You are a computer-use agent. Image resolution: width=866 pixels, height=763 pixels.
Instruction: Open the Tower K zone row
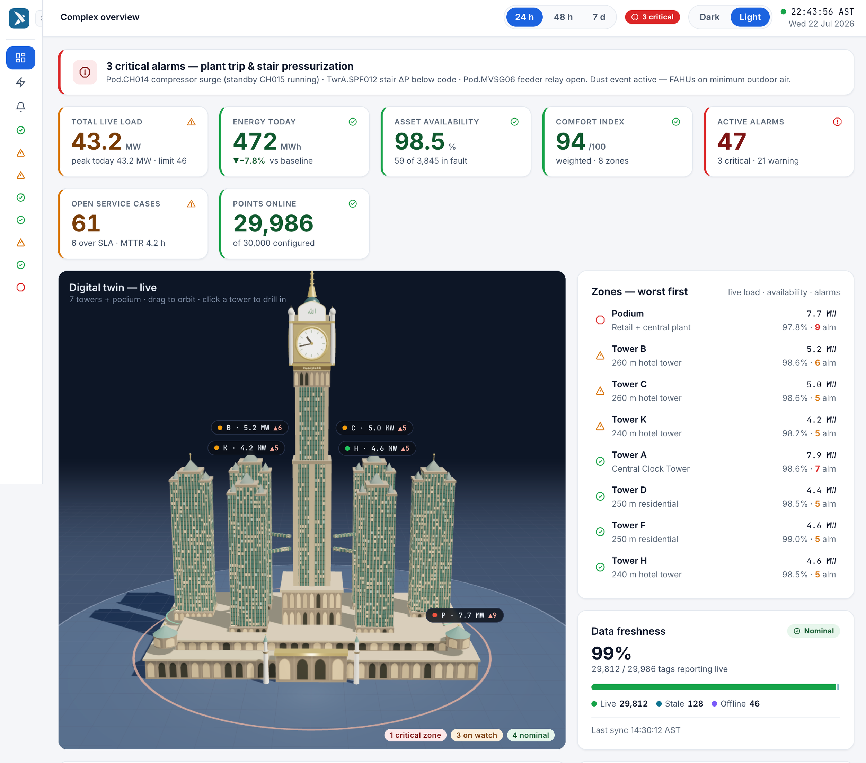pos(716,426)
